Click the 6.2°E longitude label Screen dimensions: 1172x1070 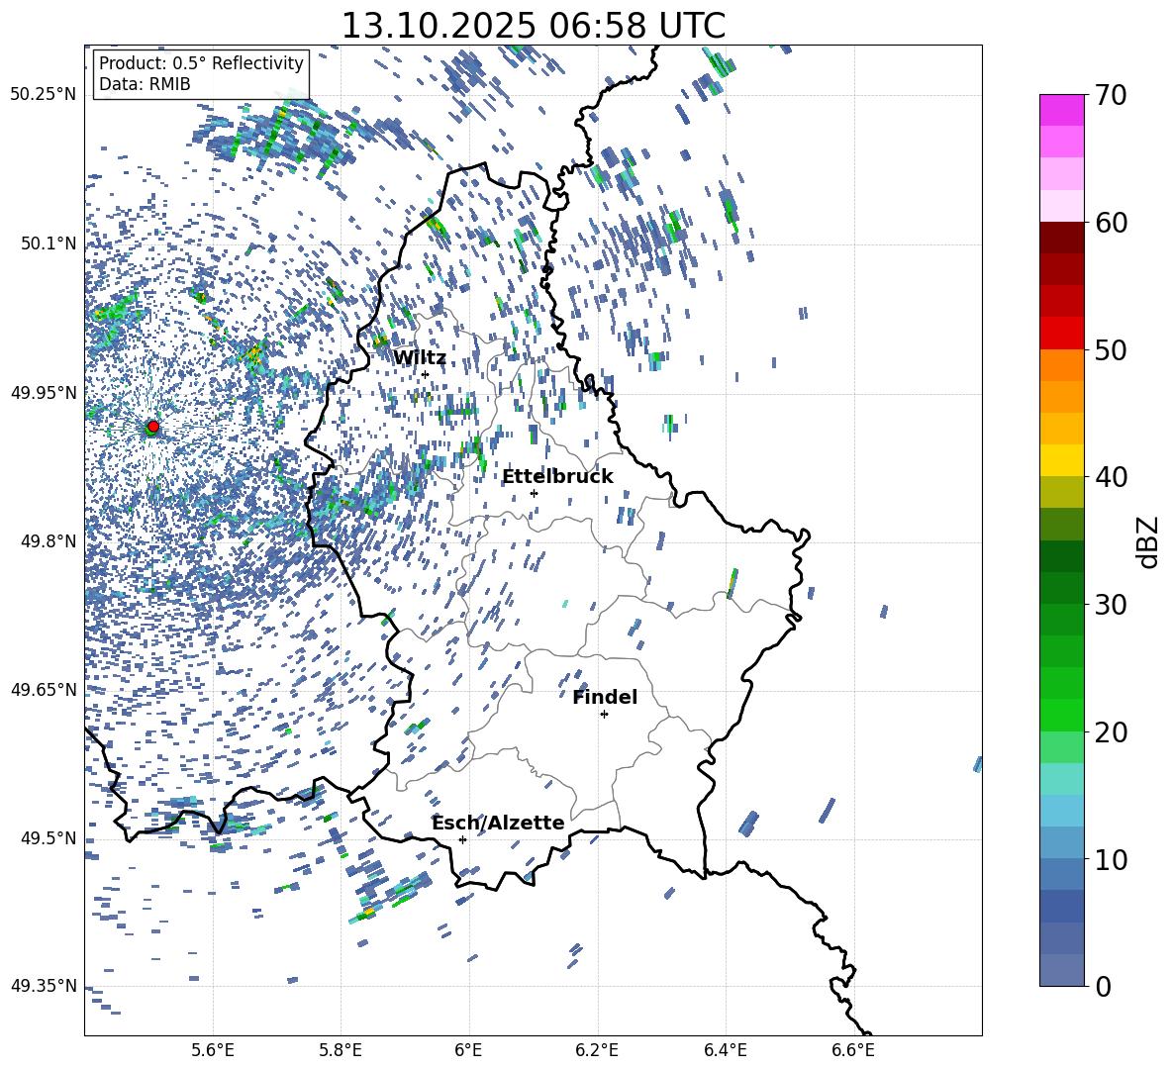coord(597,1050)
